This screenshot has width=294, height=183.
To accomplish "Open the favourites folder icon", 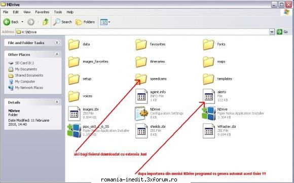I will click(x=141, y=45).
